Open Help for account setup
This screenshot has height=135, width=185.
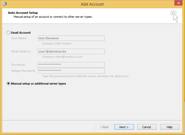point(169,127)
